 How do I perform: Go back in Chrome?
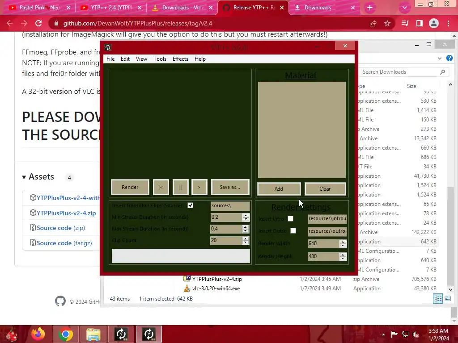click(x=10, y=23)
